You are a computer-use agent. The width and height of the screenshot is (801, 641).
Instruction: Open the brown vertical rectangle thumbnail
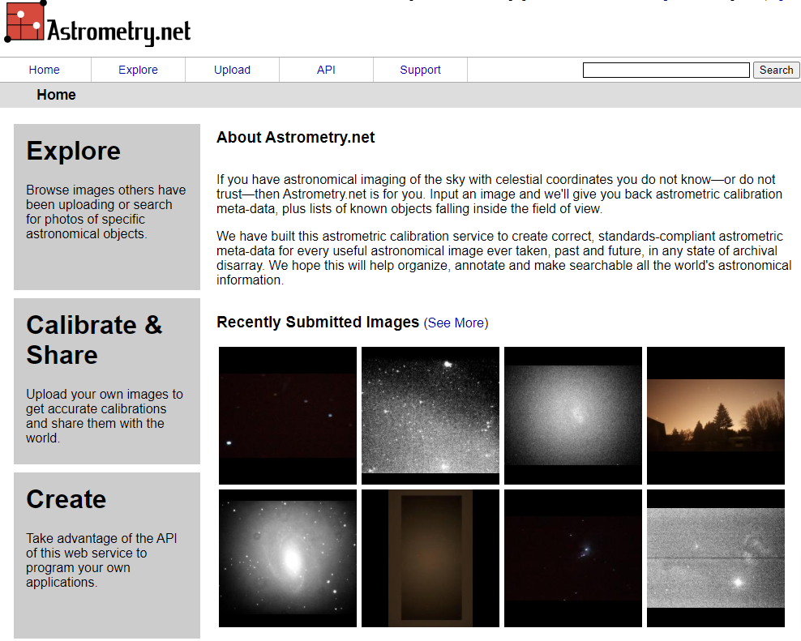click(x=430, y=558)
